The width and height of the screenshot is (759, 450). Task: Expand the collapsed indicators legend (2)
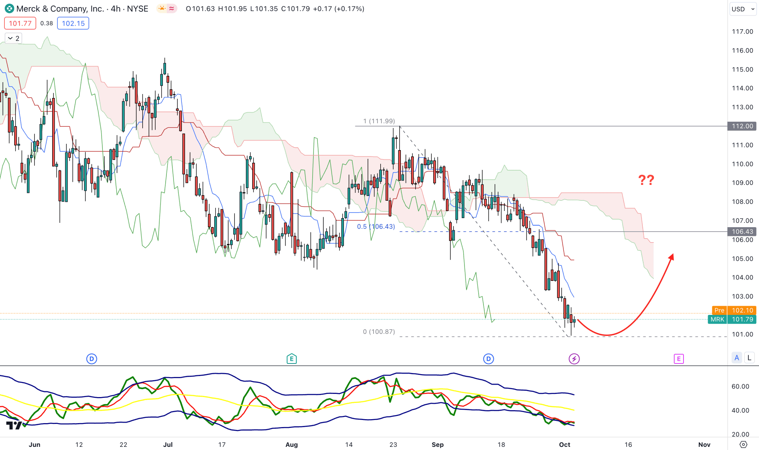13,38
